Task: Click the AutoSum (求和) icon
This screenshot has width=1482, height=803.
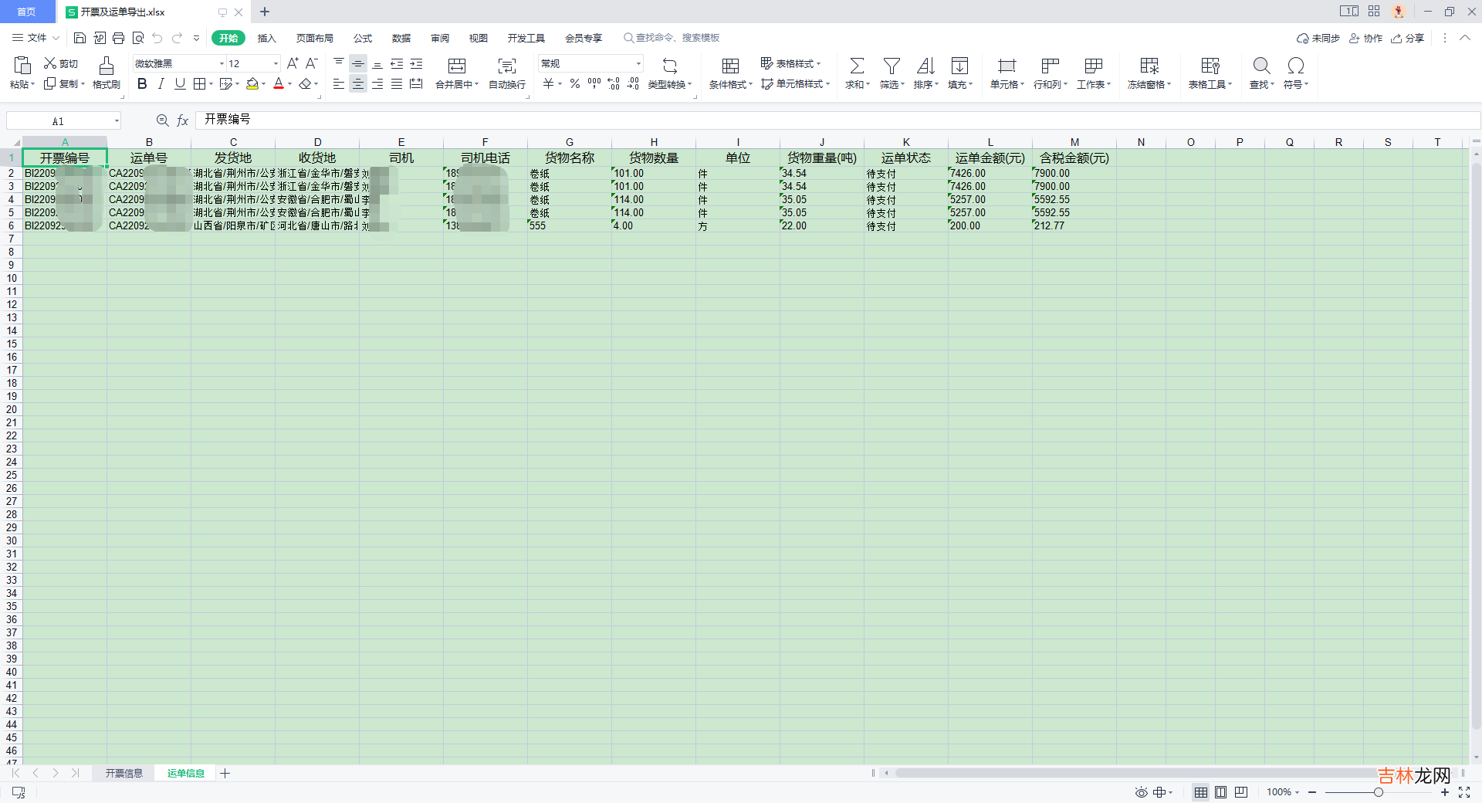Action: pos(857,66)
